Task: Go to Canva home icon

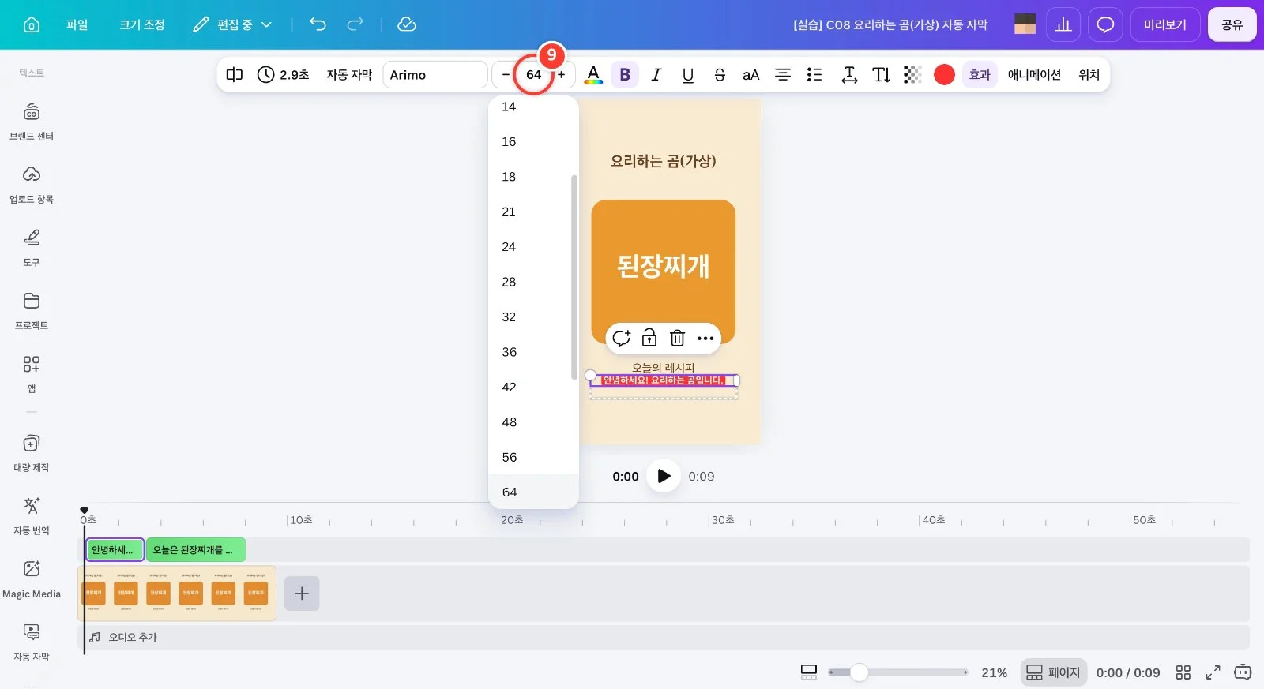Action: [32, 24]
